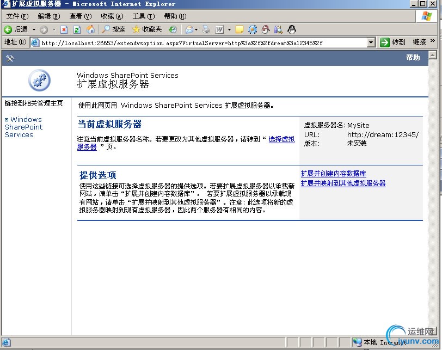Open the 收藏(A) menu
This screenshot has height=350, width=442.
pos(112,16)
